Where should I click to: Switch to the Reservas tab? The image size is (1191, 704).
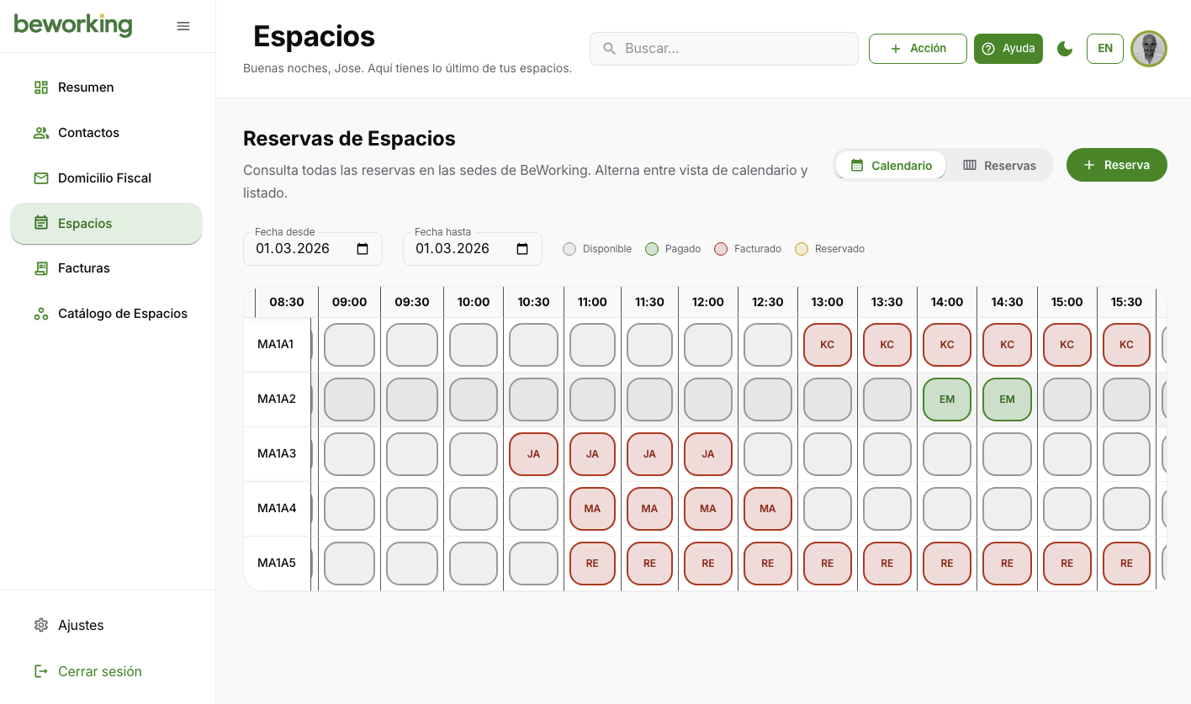tap(999, 165)
